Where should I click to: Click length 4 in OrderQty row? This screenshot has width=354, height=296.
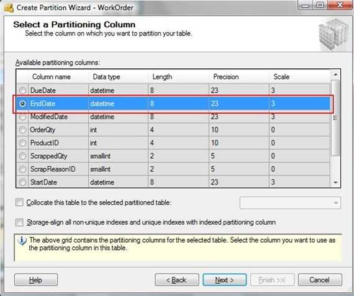(x=178, y=130)
